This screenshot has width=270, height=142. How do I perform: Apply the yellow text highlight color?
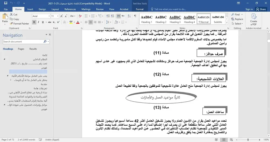(71, 22)
